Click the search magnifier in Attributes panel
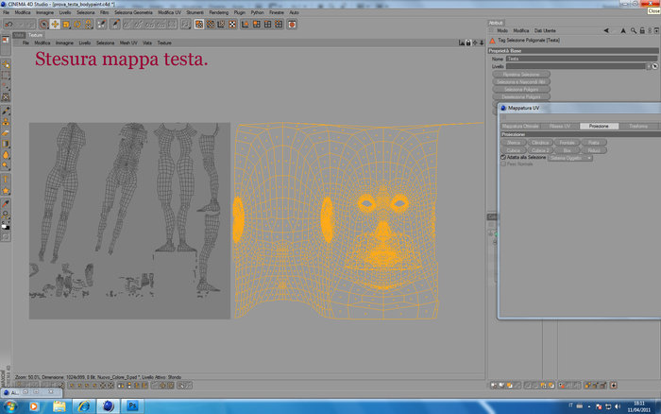Image resolution: width=661 pixels, height=414 pixels. pos(634,31)
